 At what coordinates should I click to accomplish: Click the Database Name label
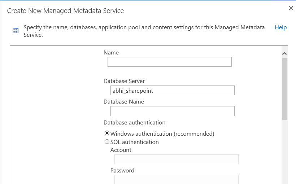[124, 101]
